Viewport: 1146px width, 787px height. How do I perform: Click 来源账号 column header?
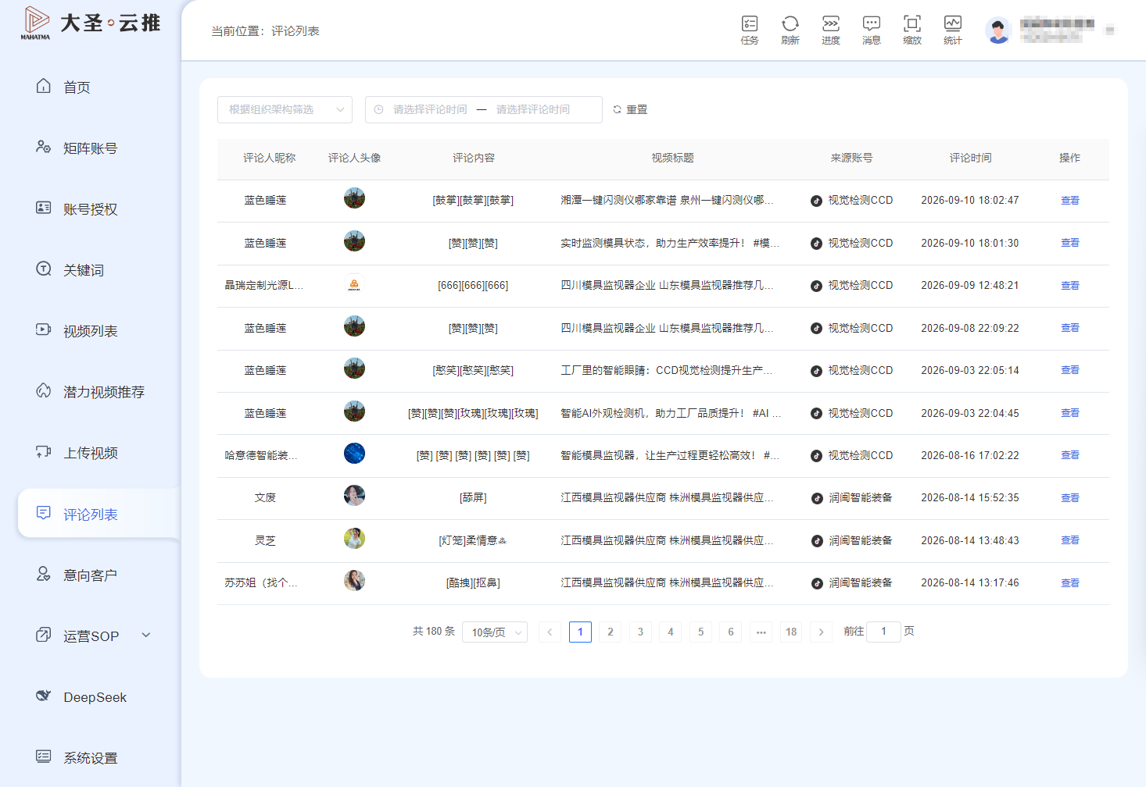[851, 158]
